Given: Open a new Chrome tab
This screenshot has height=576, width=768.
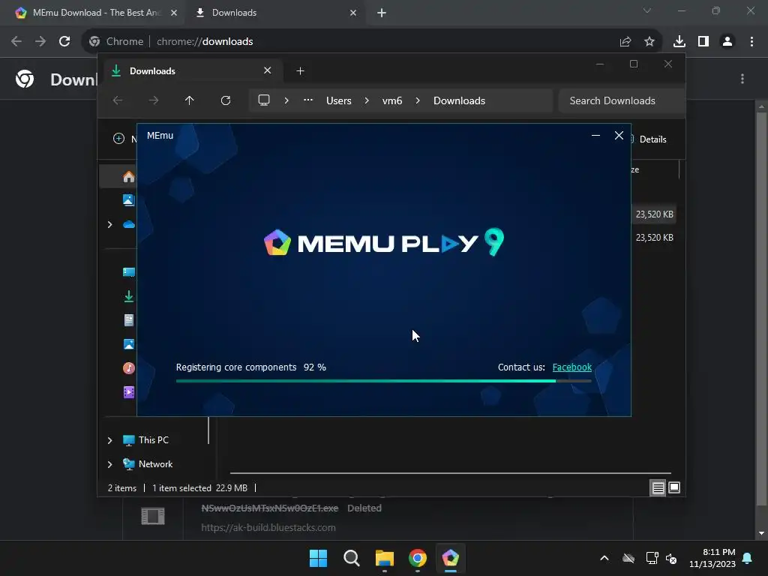Looking at the screenshot, I should click(x=382, y=13).
